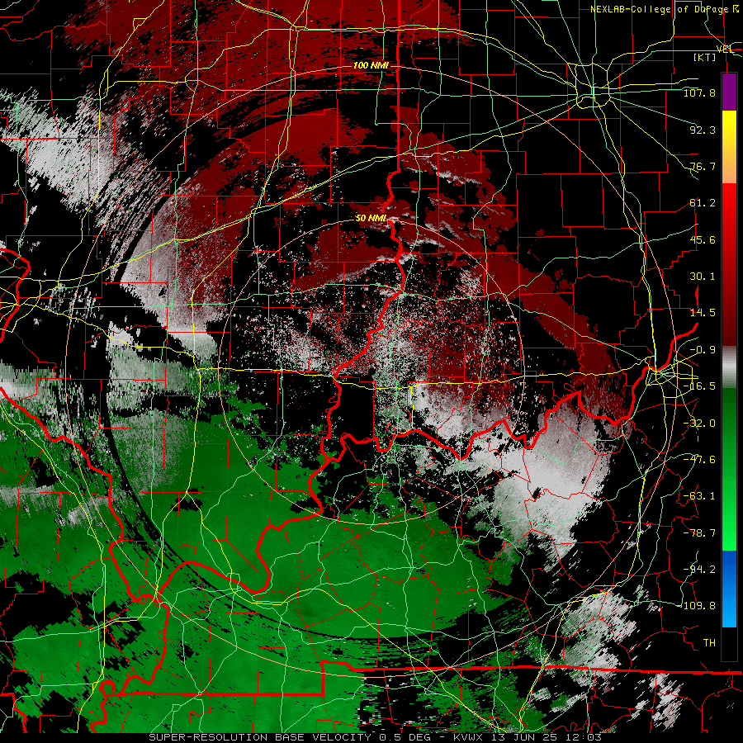Screen dimensions: 743x743
Task: Click the 30.1 legend value
Action: click(x=703, y=277)
